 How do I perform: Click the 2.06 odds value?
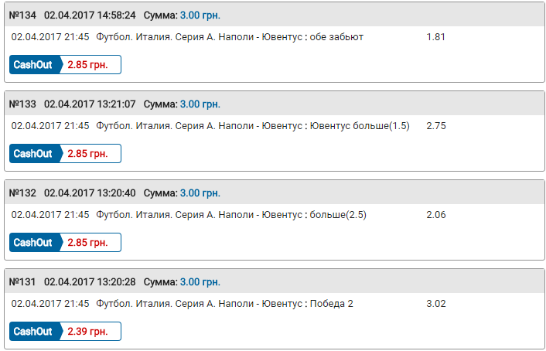(436, 215)
